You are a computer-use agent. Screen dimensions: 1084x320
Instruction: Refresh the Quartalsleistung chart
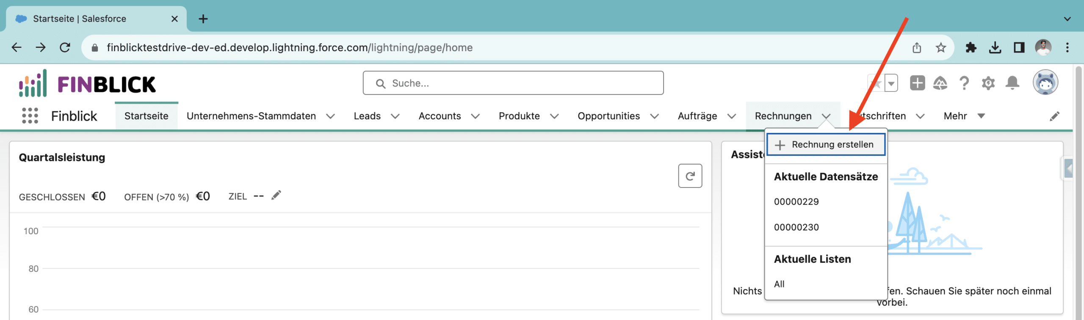690,176
